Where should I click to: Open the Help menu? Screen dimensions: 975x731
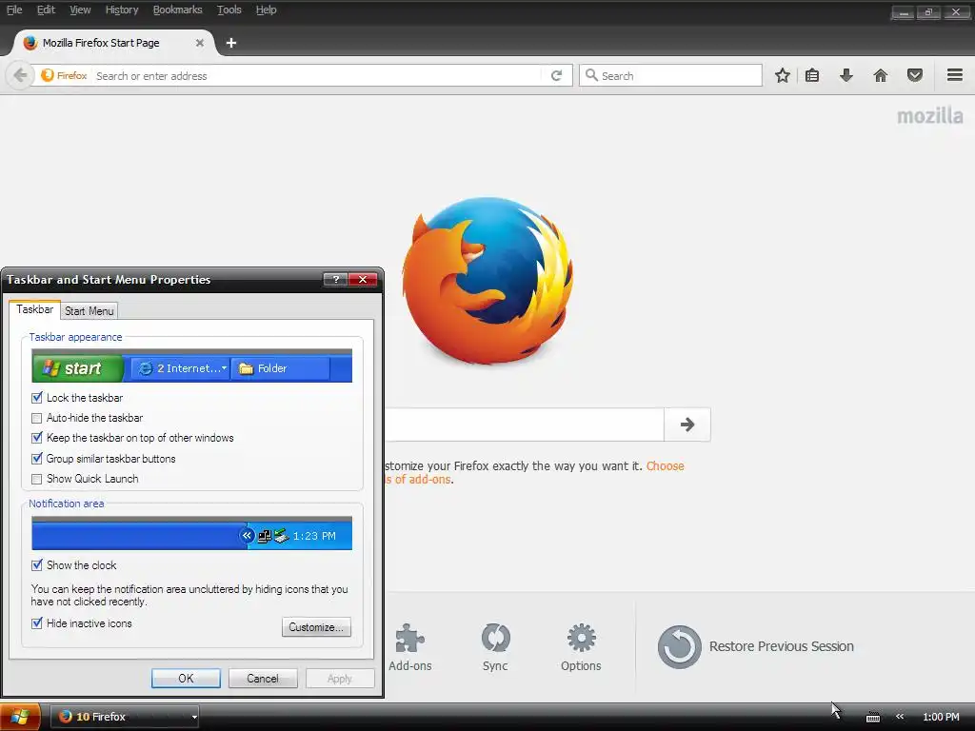pyautogui.click(x=266, y=10)
